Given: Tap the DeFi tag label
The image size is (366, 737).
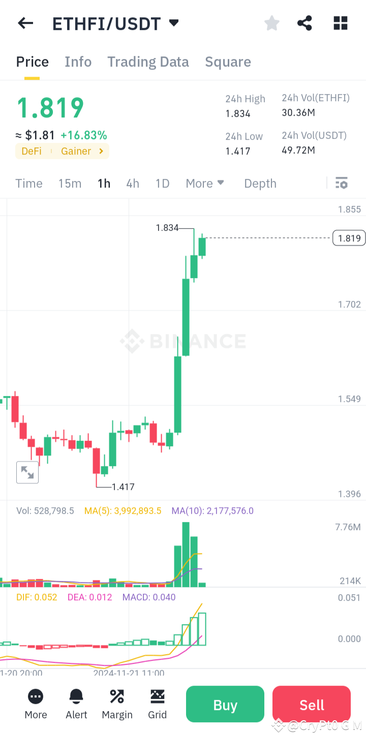Looking at the screenshot, I should tap(32, 151).
